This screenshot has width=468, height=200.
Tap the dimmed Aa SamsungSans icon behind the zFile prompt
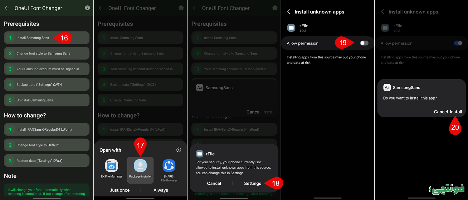pyautogui.click(x=200, y=88)
